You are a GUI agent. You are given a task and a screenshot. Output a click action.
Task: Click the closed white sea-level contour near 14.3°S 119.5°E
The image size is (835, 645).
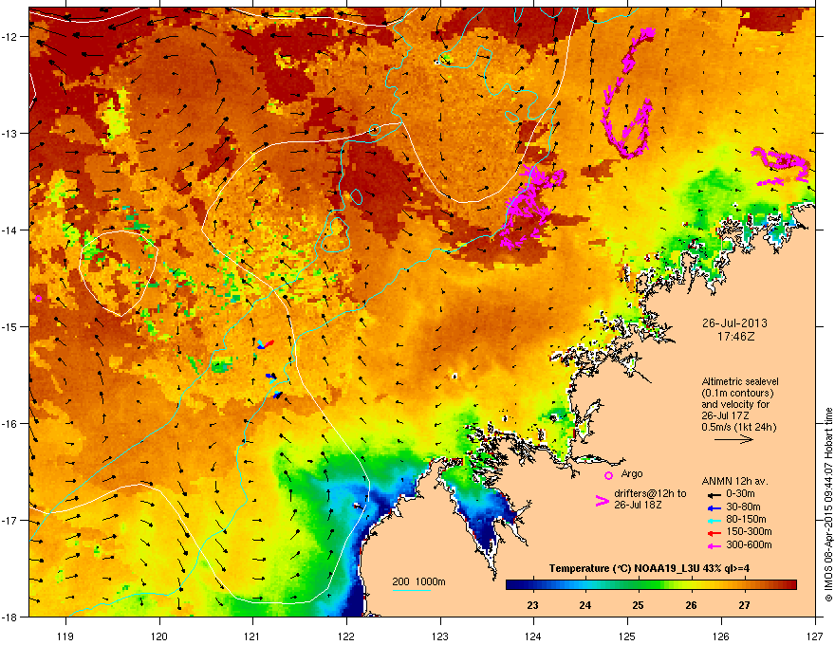(x=120, y=273)
